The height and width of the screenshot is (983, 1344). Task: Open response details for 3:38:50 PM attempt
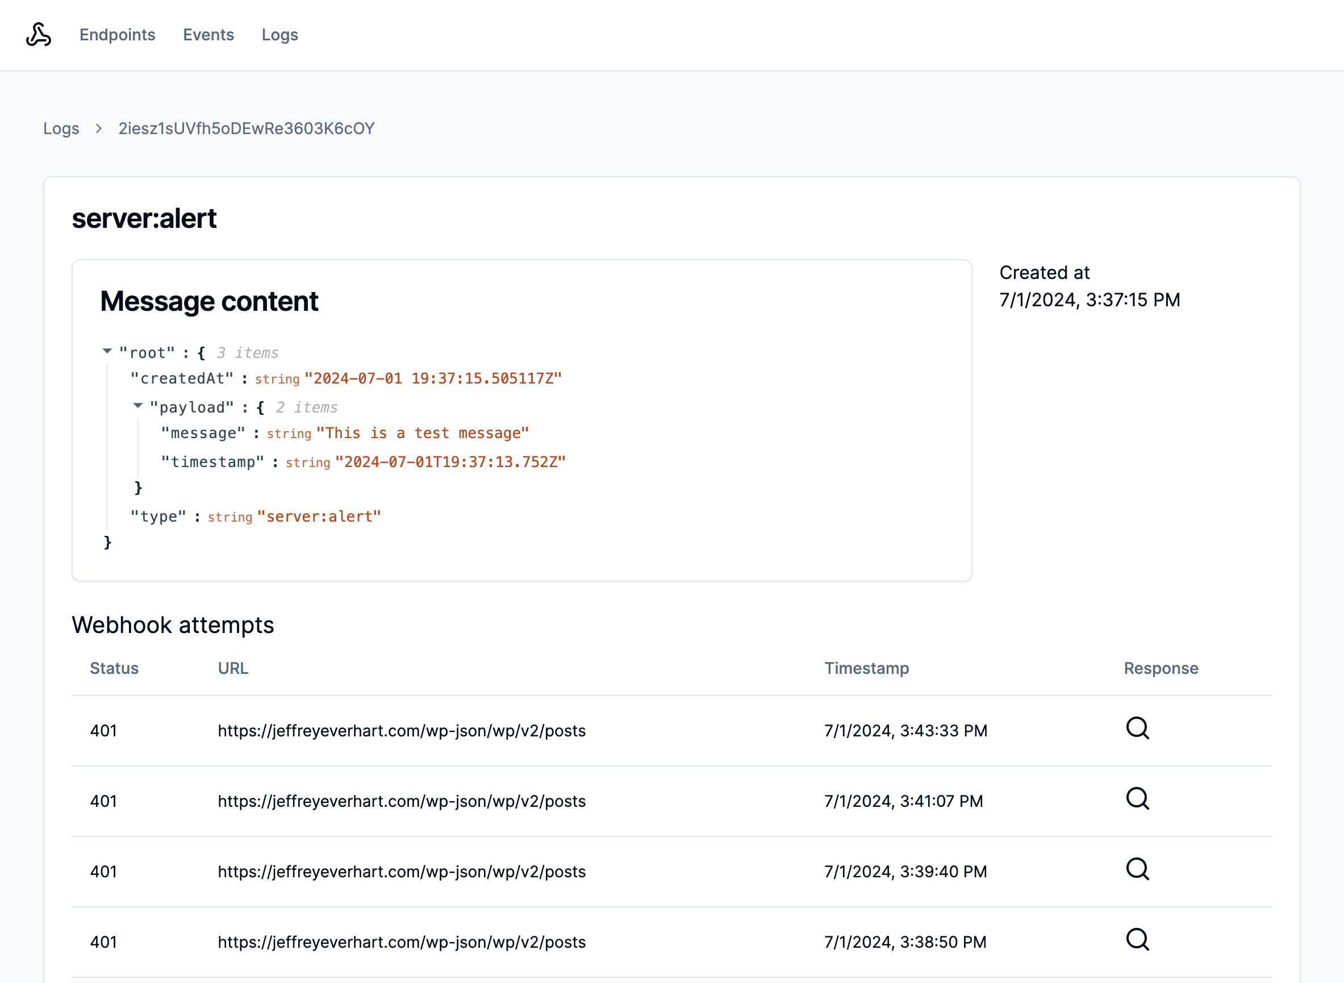[1137, 940]
